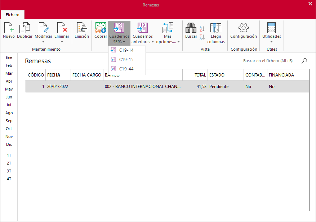Filter by second quarter 2T
Screen dimensions: 316x222
9,163
